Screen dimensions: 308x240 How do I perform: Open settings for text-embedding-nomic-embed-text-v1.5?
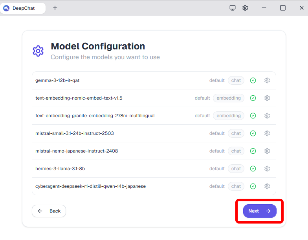tap(267, 98)
